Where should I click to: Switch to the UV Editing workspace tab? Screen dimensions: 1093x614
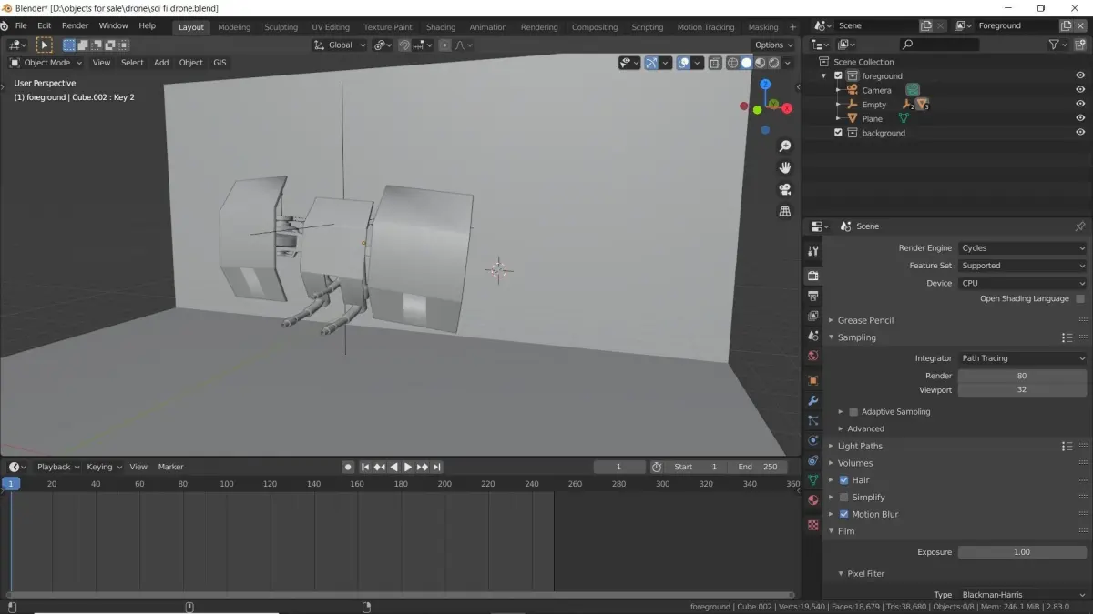click(x=331, y=27)
